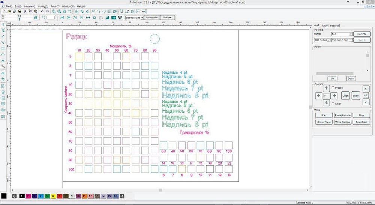The image size is (375, 205).
Task: Click the Zoom in magnifier icon
Action: (x=54, y=12)
